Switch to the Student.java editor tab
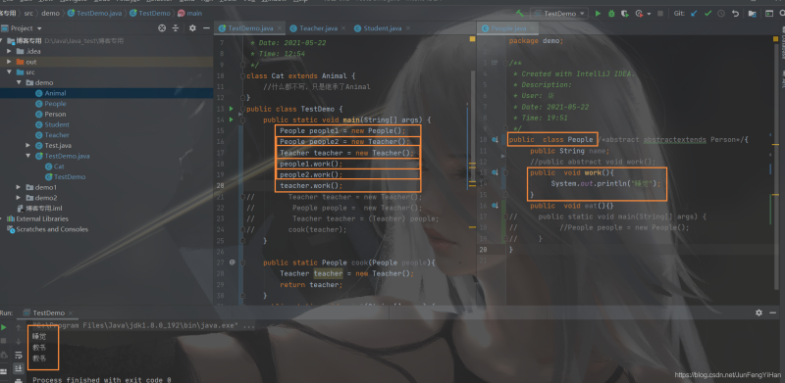This screenshot has width=785, height=383. (x=378, y=28)
